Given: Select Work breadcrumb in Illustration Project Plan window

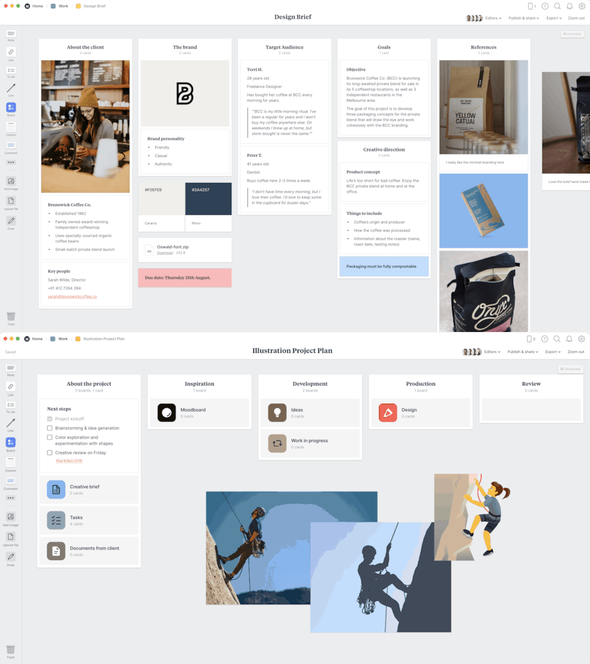Looking at the screenshot, I should pyautogui.click(x=63, y=339).
